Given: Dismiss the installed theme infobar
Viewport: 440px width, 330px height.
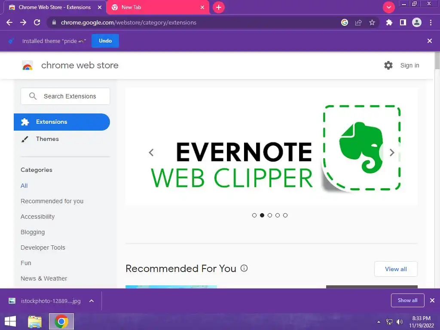Looking at the screenshot, I should click(429, 41).
